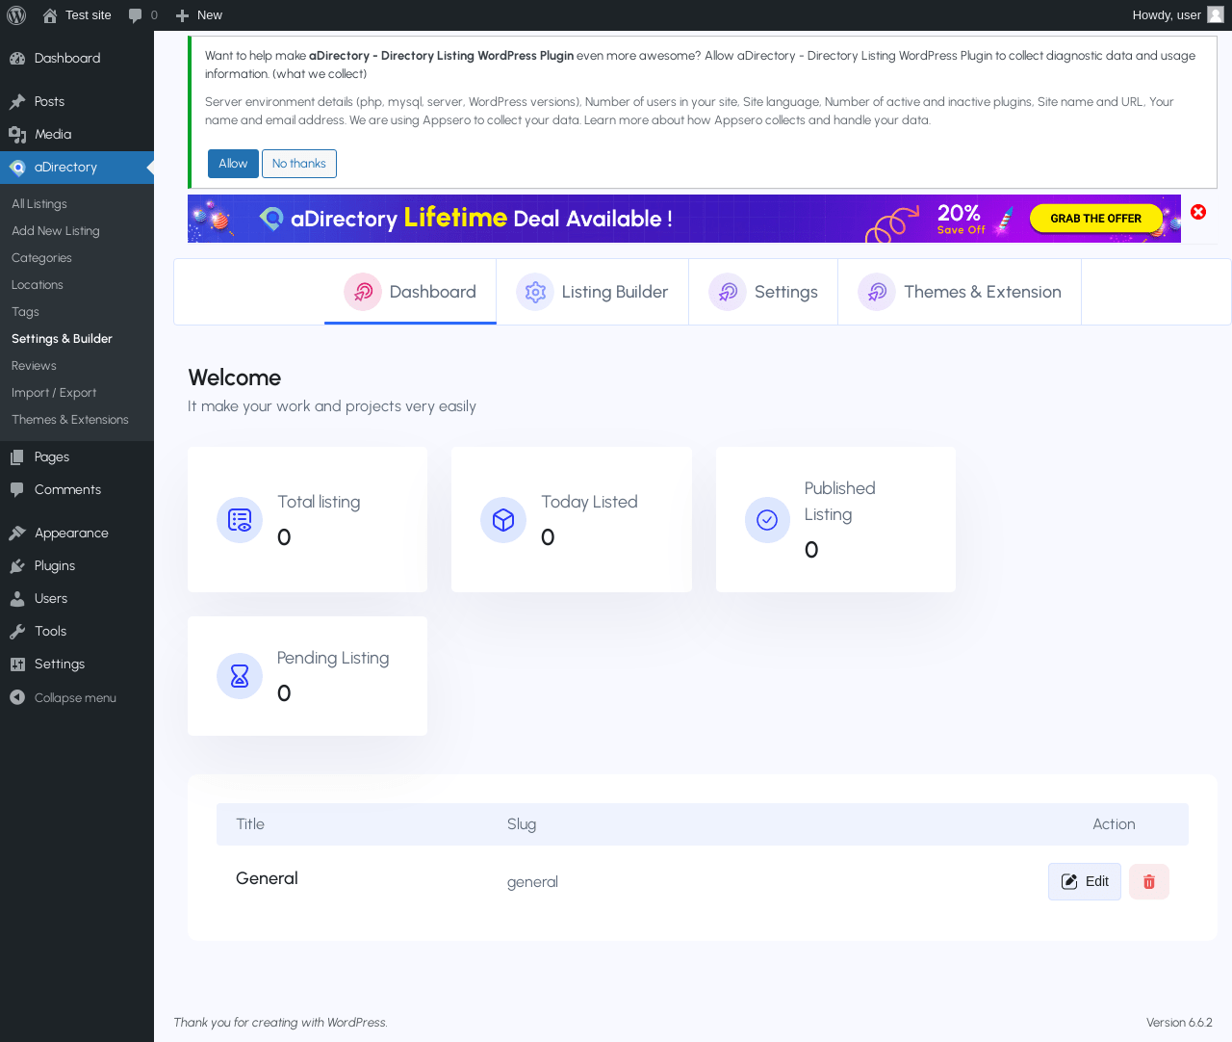Click the Appearance paintbrush icon
Viewport: 1232px width, 1042px height.
17,534
